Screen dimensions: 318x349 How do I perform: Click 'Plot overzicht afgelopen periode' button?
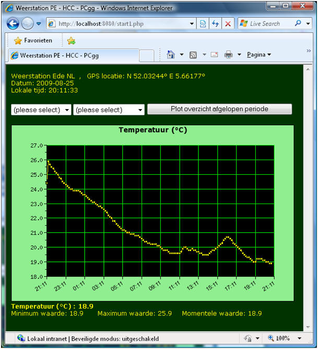(219, 109)
